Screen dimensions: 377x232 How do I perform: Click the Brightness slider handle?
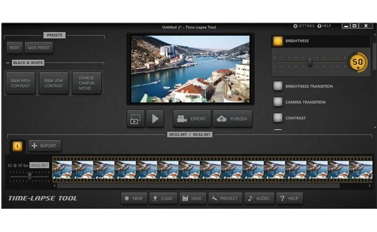(x=310, y=62)
